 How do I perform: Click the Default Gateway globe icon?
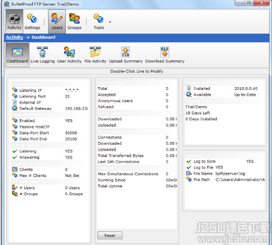15,108
